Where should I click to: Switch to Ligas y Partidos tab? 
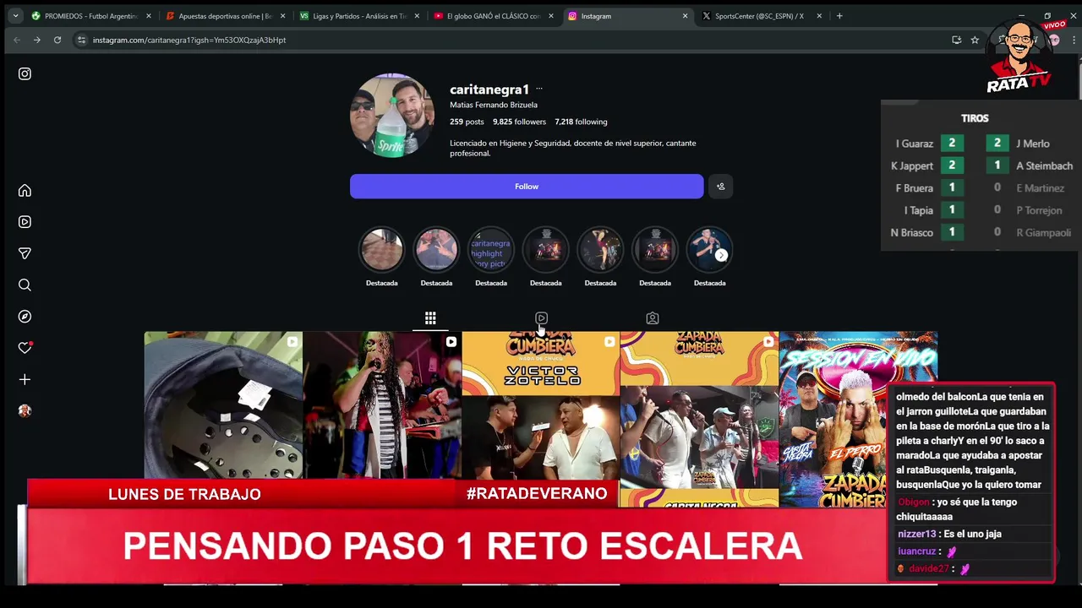click(359, 16)
